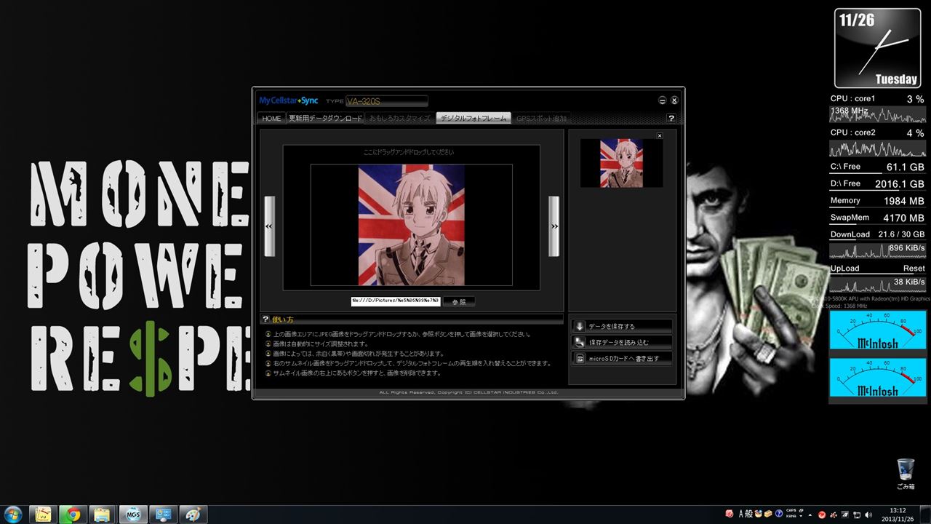The width and height of the screenshot is (931, 524).
Task: Delete the thumbnail with its x button
Action: [660, 135]
